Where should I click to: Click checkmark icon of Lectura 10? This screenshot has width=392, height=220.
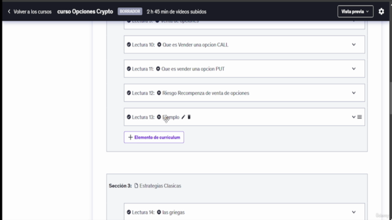tap(129, 45)
